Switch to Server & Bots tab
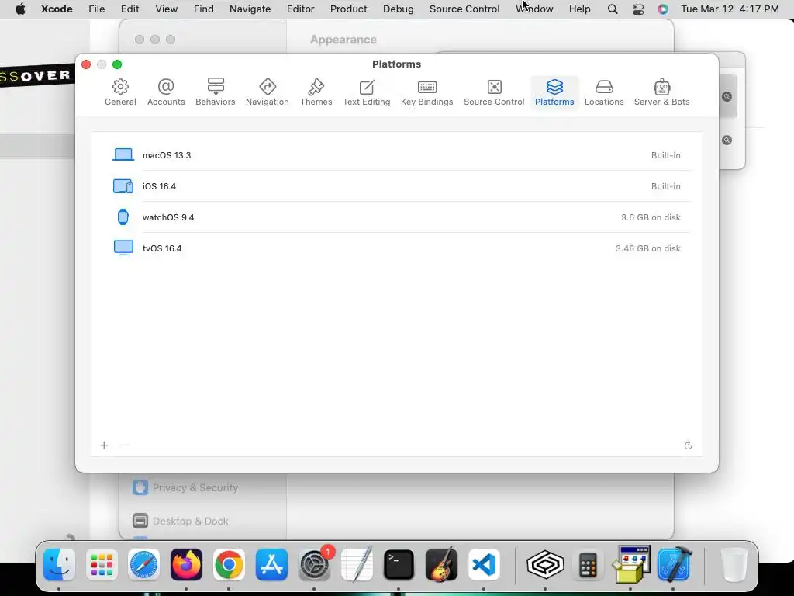The height and width of the screenshot is (596, 794). coord(662,92)
